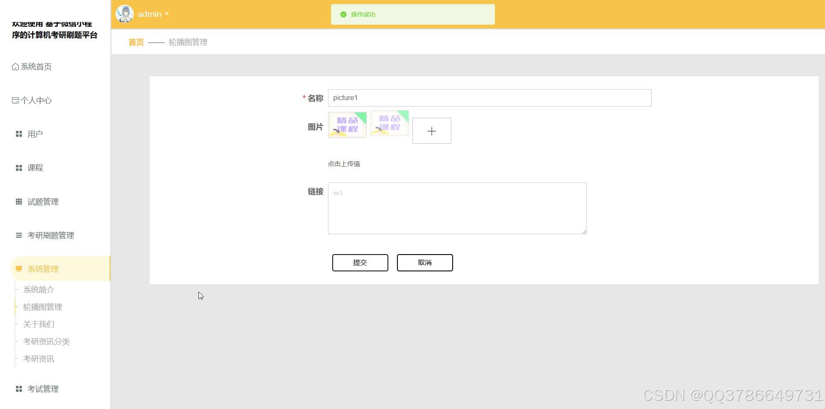825x409 pixels.
Task: Click inside the url 链接 textarea
Action: tap(457, 208)
